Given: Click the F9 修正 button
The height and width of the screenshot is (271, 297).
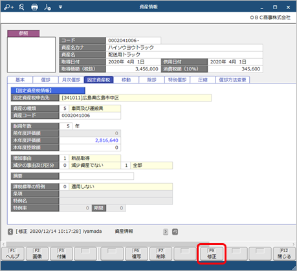Looking at the screenshot, I should tap(212, 254).
